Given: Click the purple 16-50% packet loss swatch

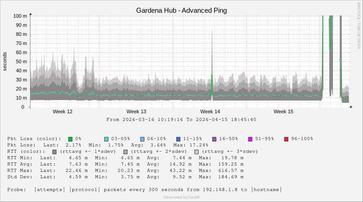Looking at the screenshot, I should pos(214,139).
